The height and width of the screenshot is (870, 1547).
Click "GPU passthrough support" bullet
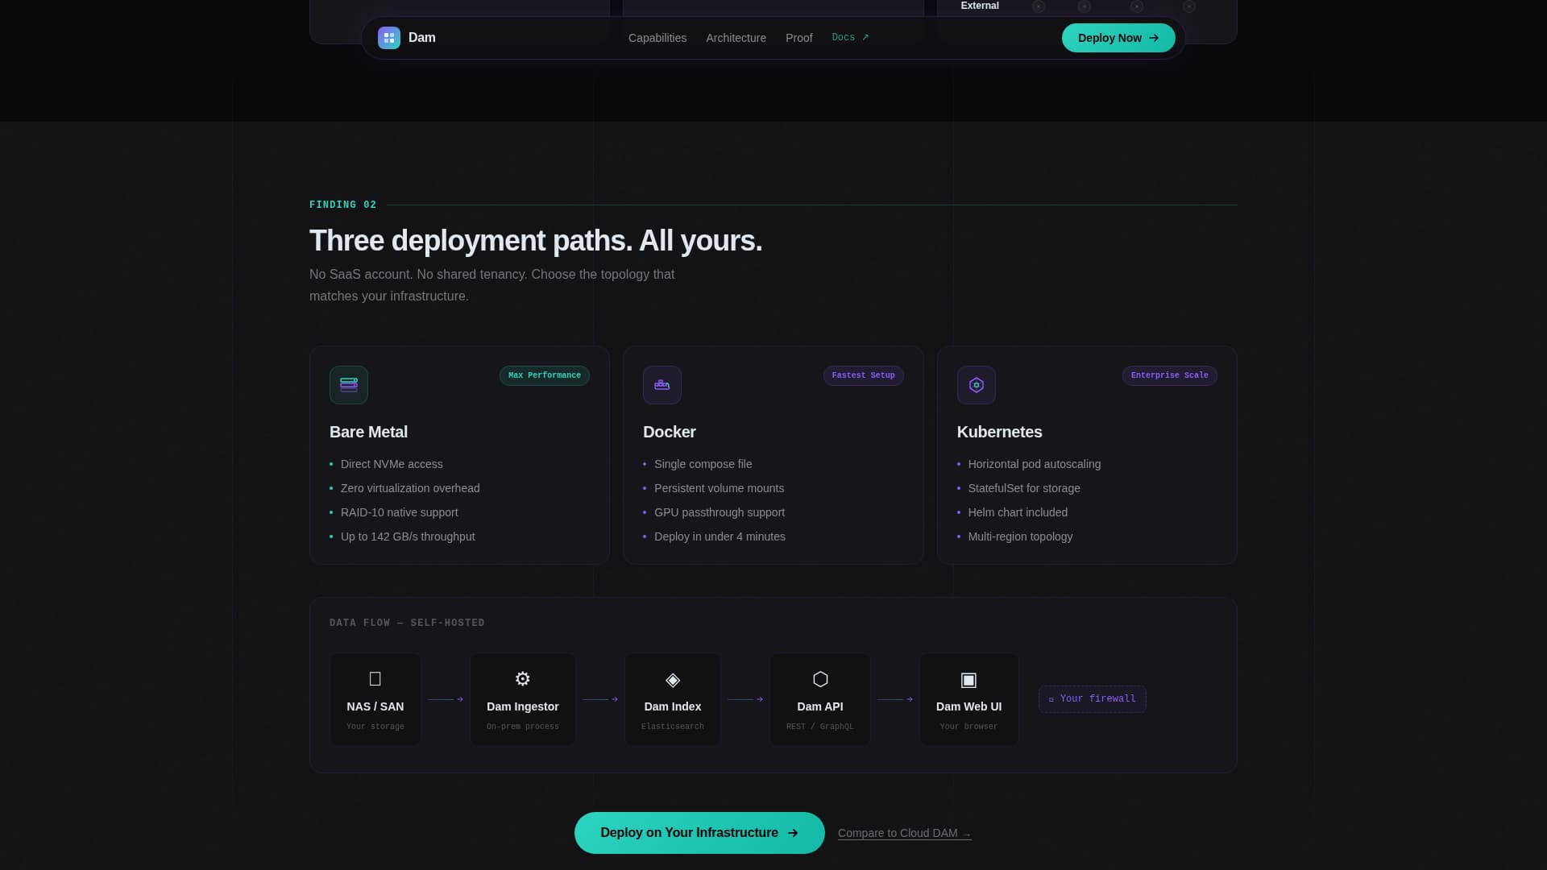(720, 512)
